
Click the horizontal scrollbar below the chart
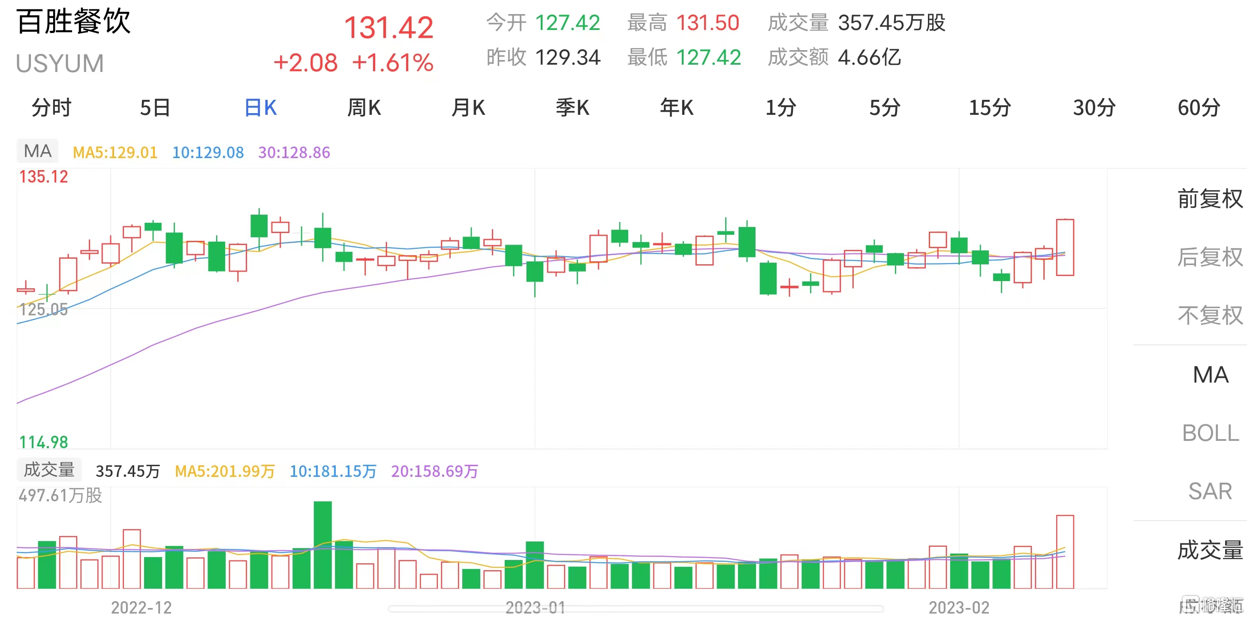tap(635, 608)
